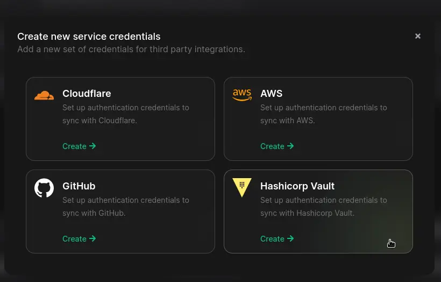Hit the arrow beside GitHub's Create
The height and width of the screenshot is (282, 441).
tap(93, 238)
